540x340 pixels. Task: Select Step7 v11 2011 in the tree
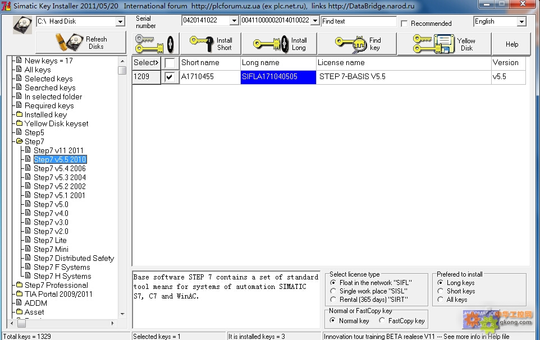click(58, 150)
